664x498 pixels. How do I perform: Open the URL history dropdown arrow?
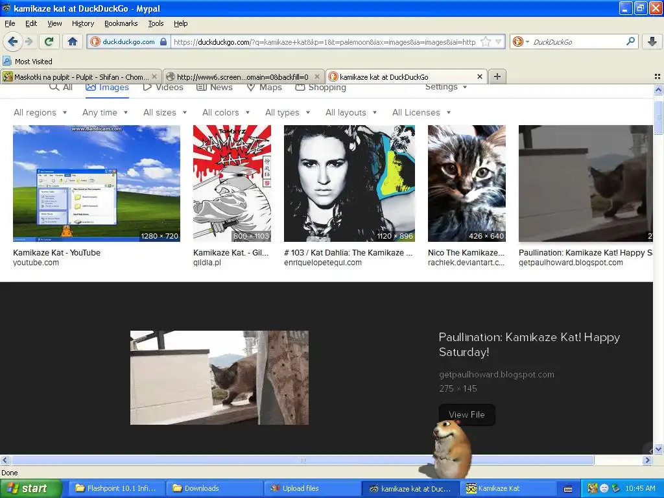pos(499,41)
